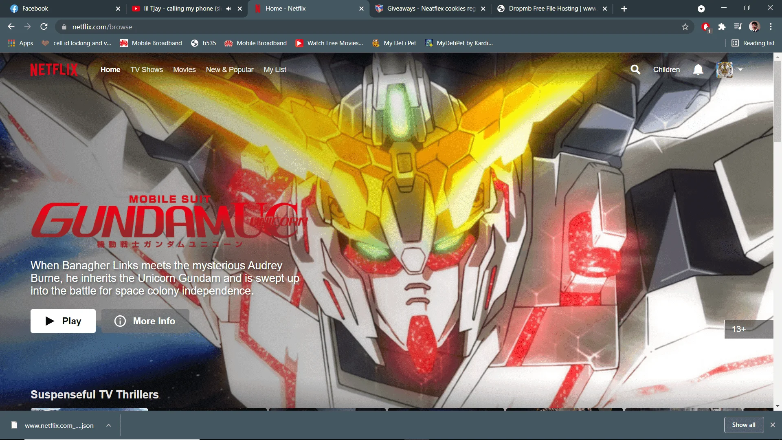Switch to Children profile
This screenshot has width=782, height=440.
[x=666, y=70]
